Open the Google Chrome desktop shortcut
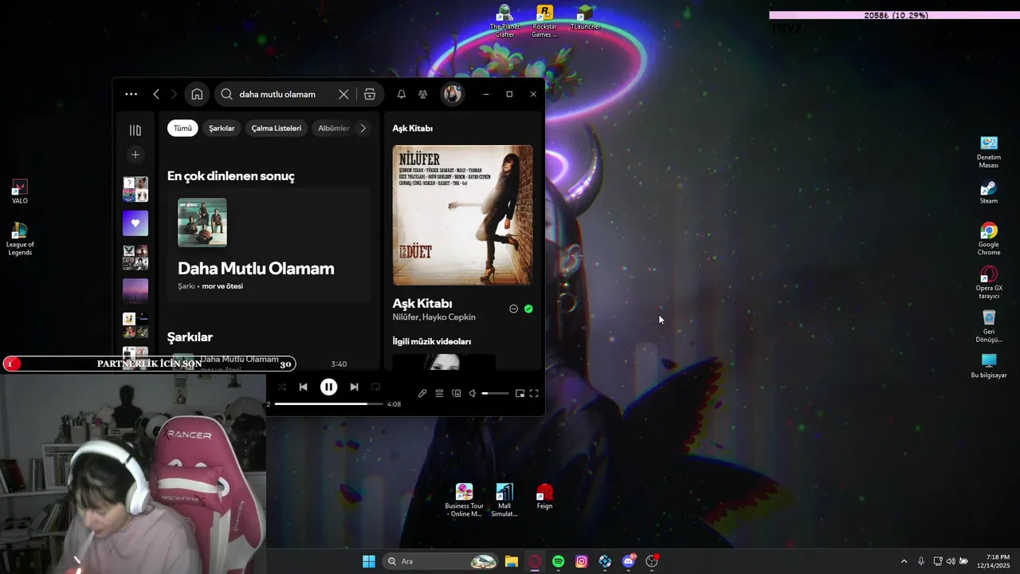The height and width of the screenshot is (574, 1020). (x=989, y=239)
